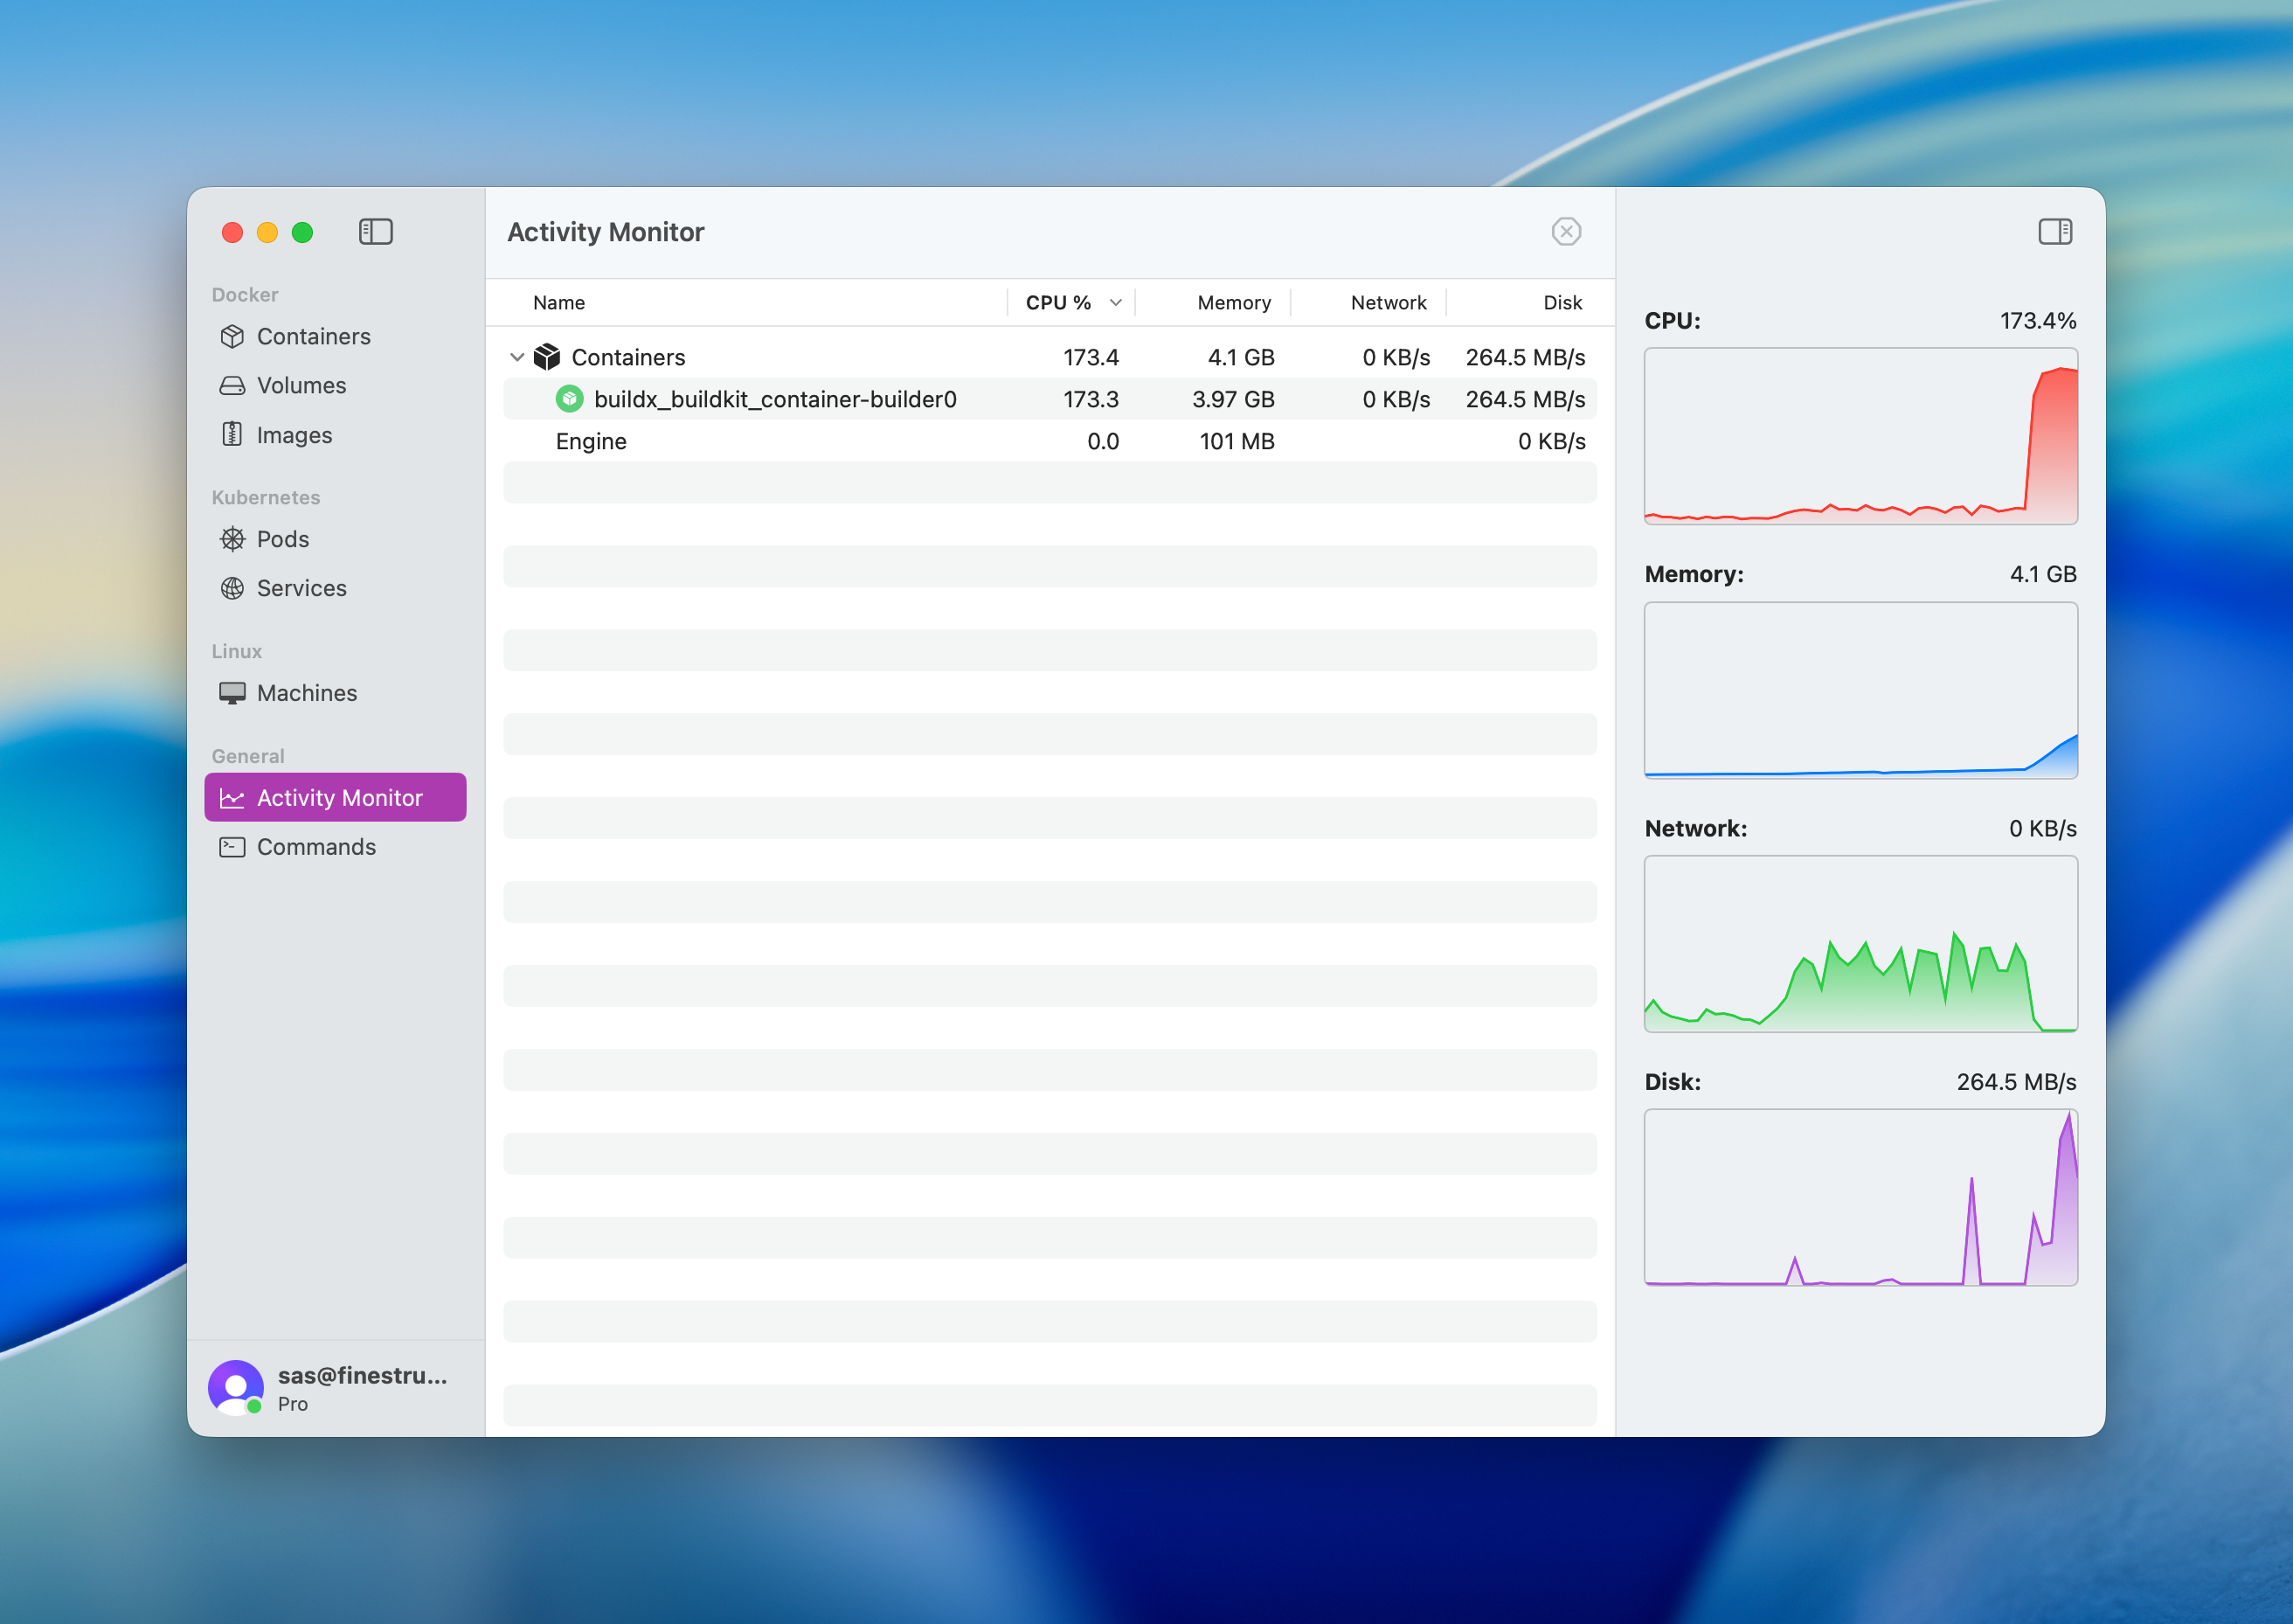Click the black Containers group cube icon
The width and height of the screenshot is (2293, 1624).
pos(547,357)
